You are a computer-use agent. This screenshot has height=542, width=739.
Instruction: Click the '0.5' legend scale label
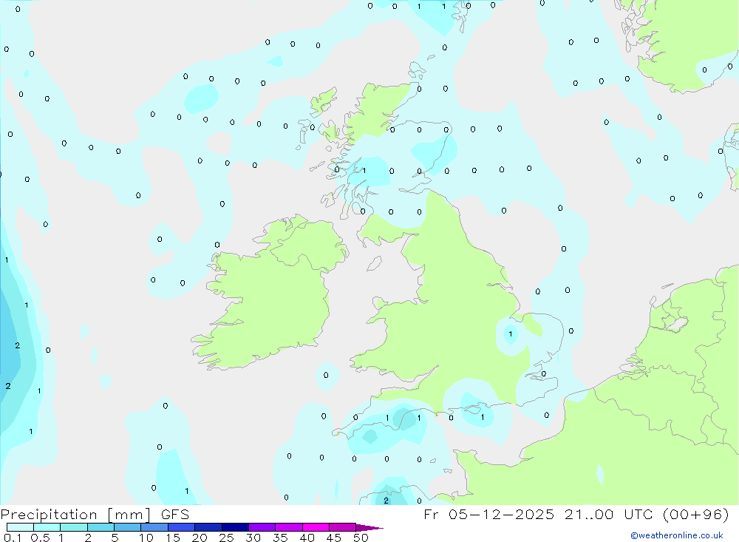(x=40, y=538)
